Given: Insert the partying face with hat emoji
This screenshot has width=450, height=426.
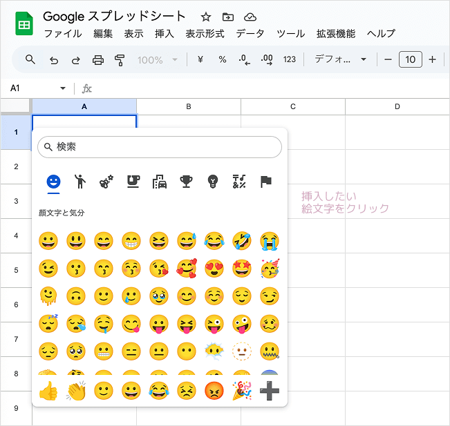Looking at the screenshot, I should (270, 268).
